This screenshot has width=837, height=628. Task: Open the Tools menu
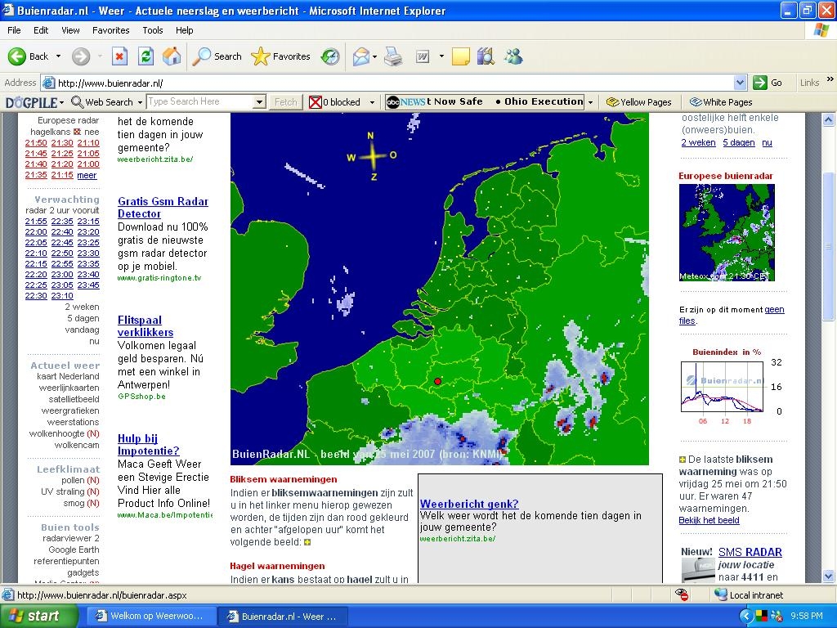pos(153,30)
